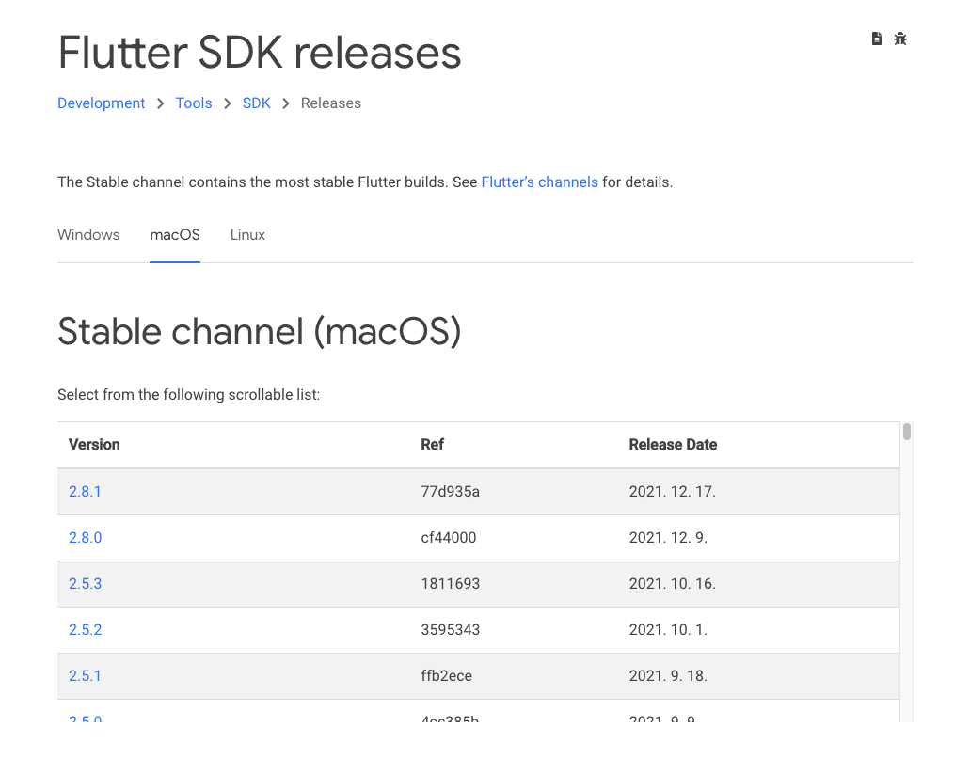This screenshot has width=954, height=758.
Task: Select ref hash cf44000
Action: (449, 538)
